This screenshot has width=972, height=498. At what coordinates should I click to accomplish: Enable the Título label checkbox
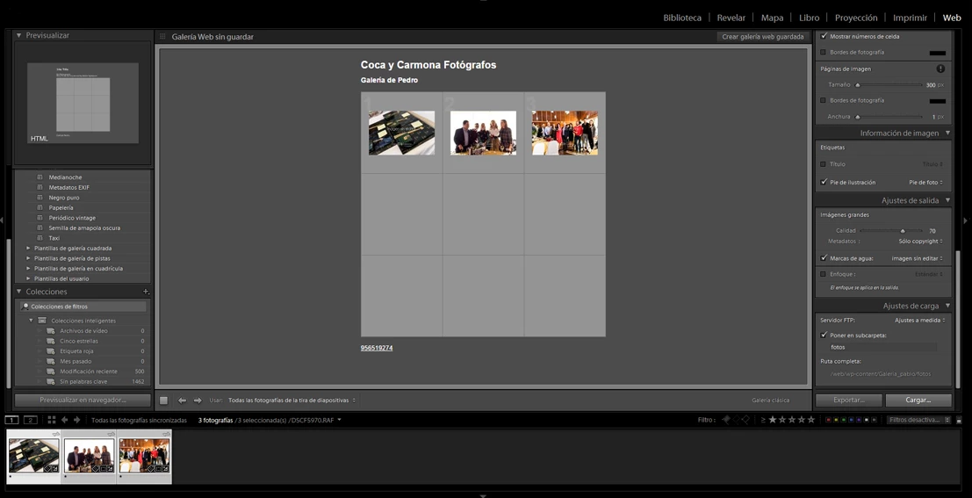click(x=824, y=164)
